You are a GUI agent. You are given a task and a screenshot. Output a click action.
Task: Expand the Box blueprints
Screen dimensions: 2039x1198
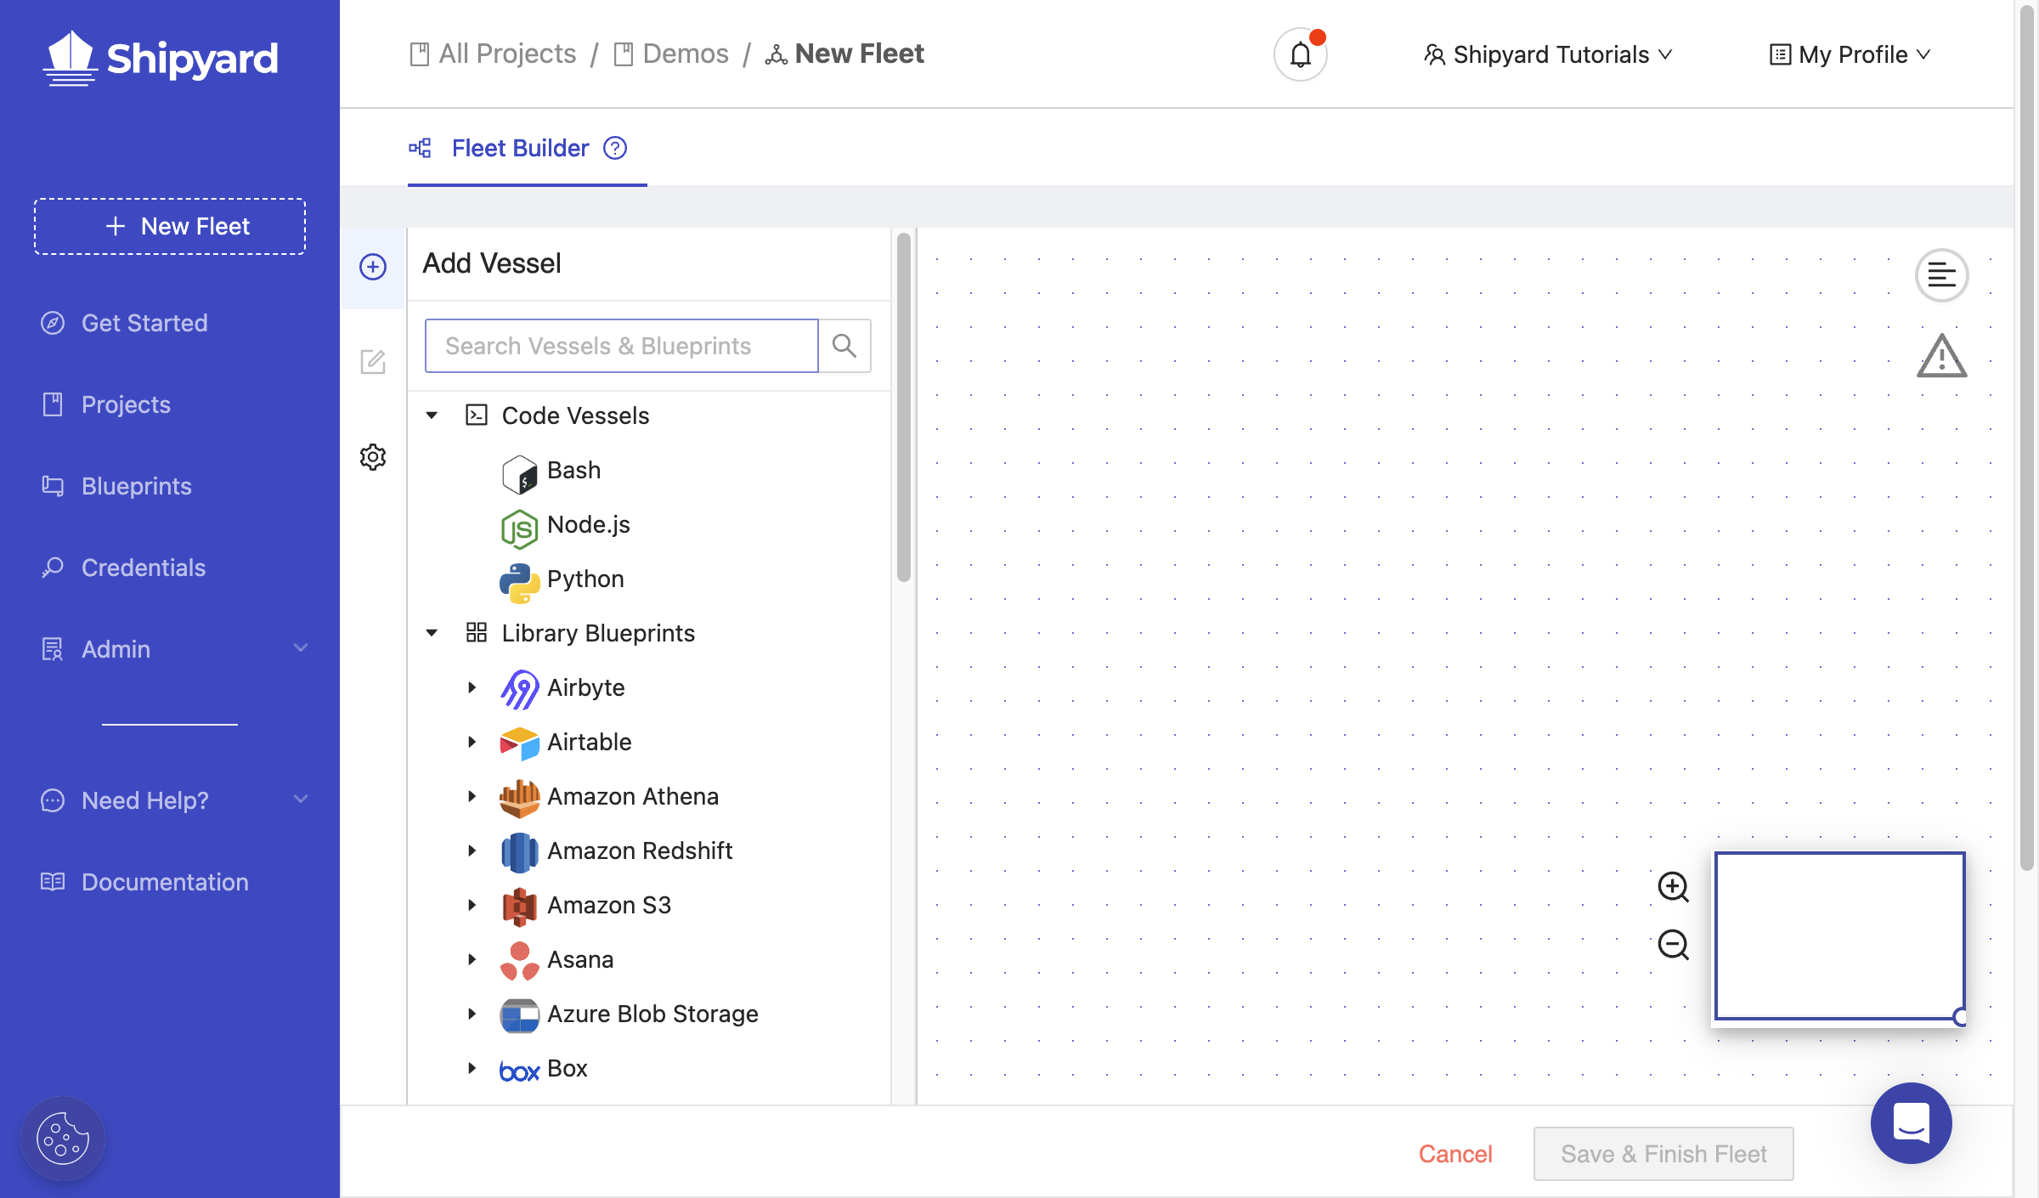click(472, 1068)
